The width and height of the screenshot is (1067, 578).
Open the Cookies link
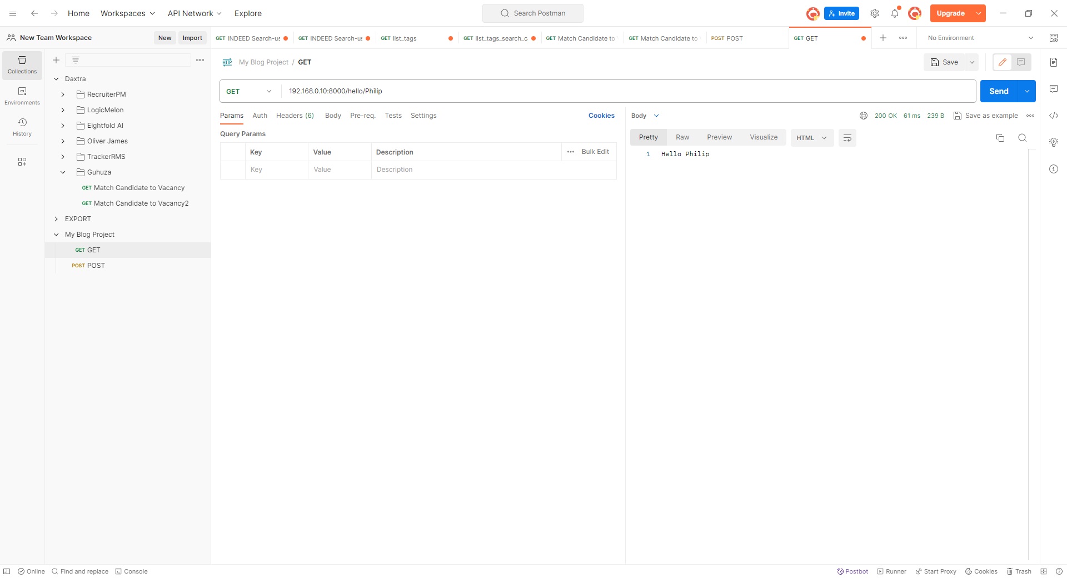tap(601, 116)
